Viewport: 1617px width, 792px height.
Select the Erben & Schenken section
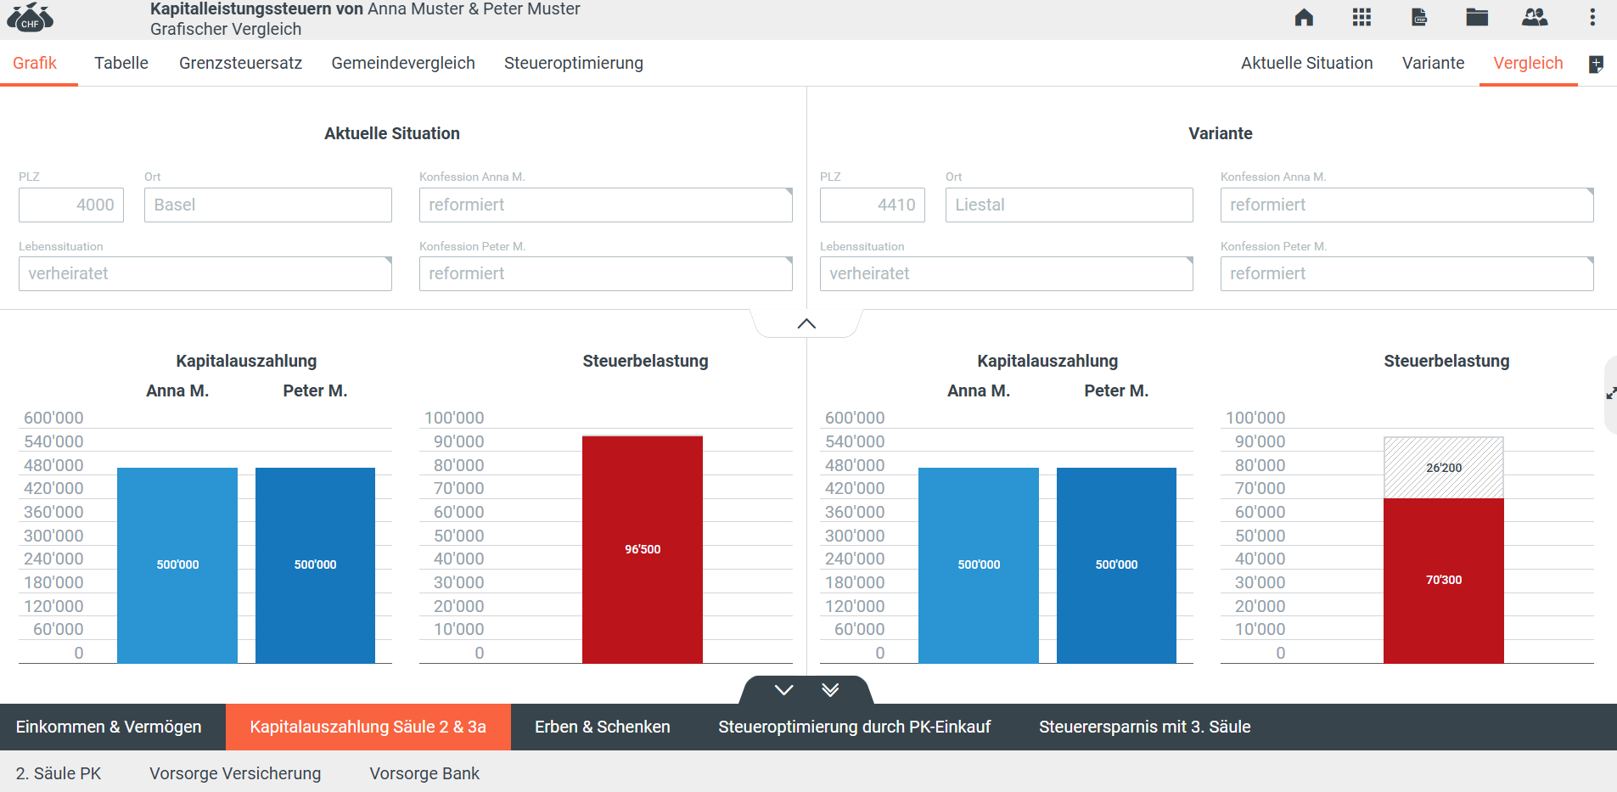[602, 727]
